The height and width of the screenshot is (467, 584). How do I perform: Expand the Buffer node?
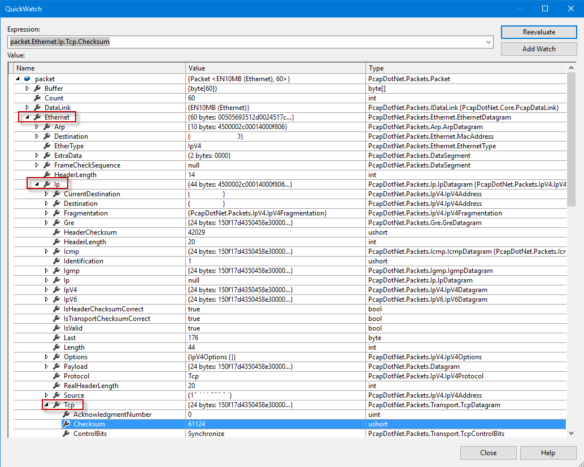27,88
